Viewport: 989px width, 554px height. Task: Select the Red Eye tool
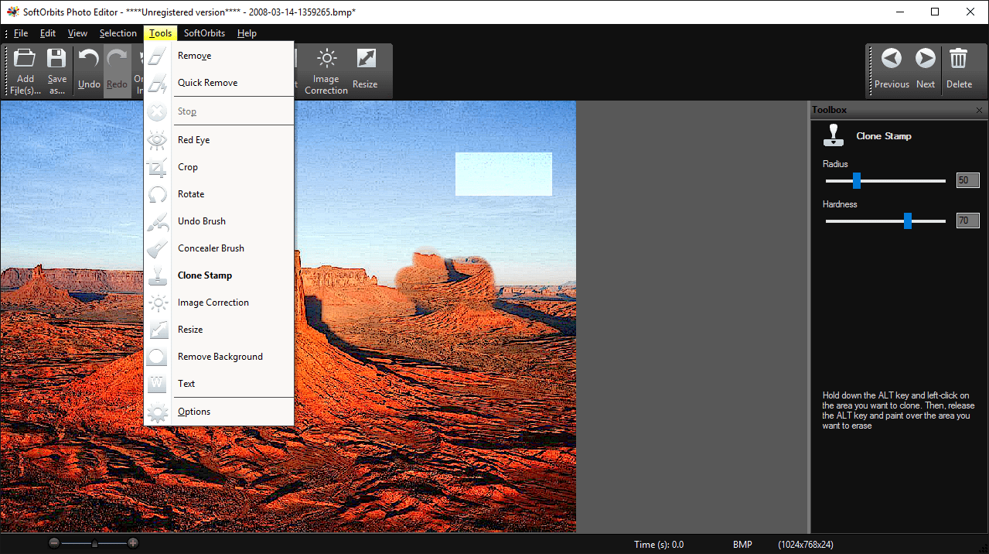pos(193,139)
